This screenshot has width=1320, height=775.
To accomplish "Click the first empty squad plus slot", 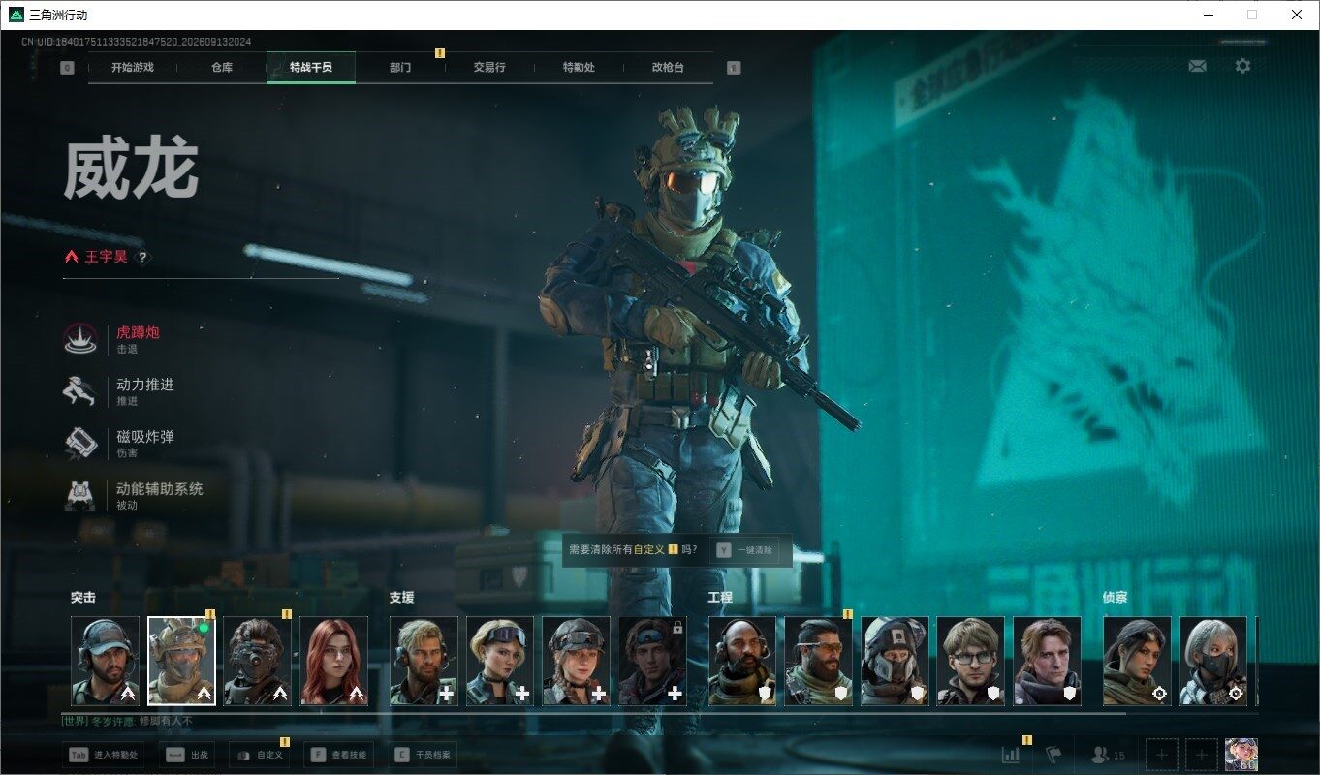I will click(1162, 755).
